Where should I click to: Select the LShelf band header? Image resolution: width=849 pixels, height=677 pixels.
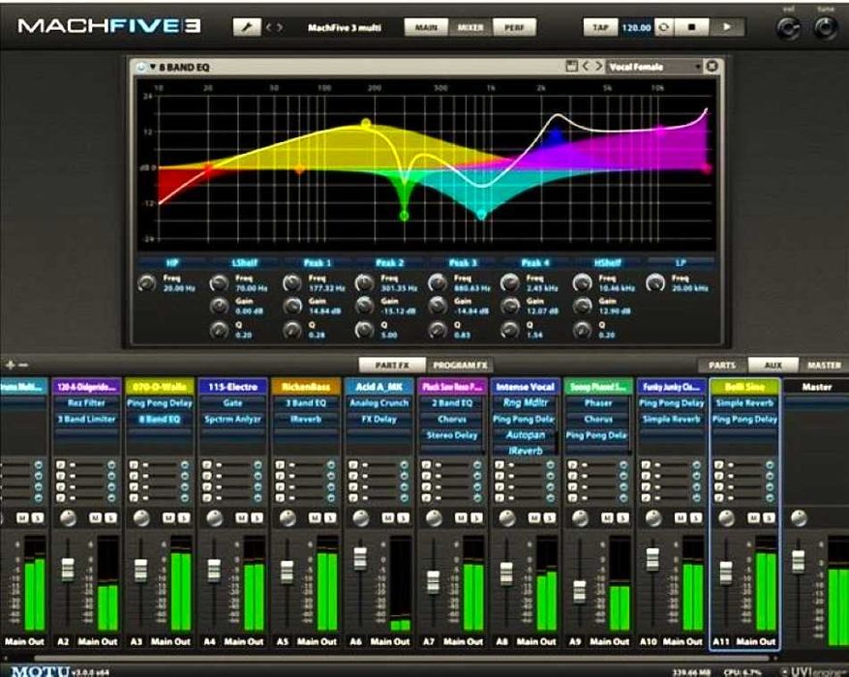[244, 263]
